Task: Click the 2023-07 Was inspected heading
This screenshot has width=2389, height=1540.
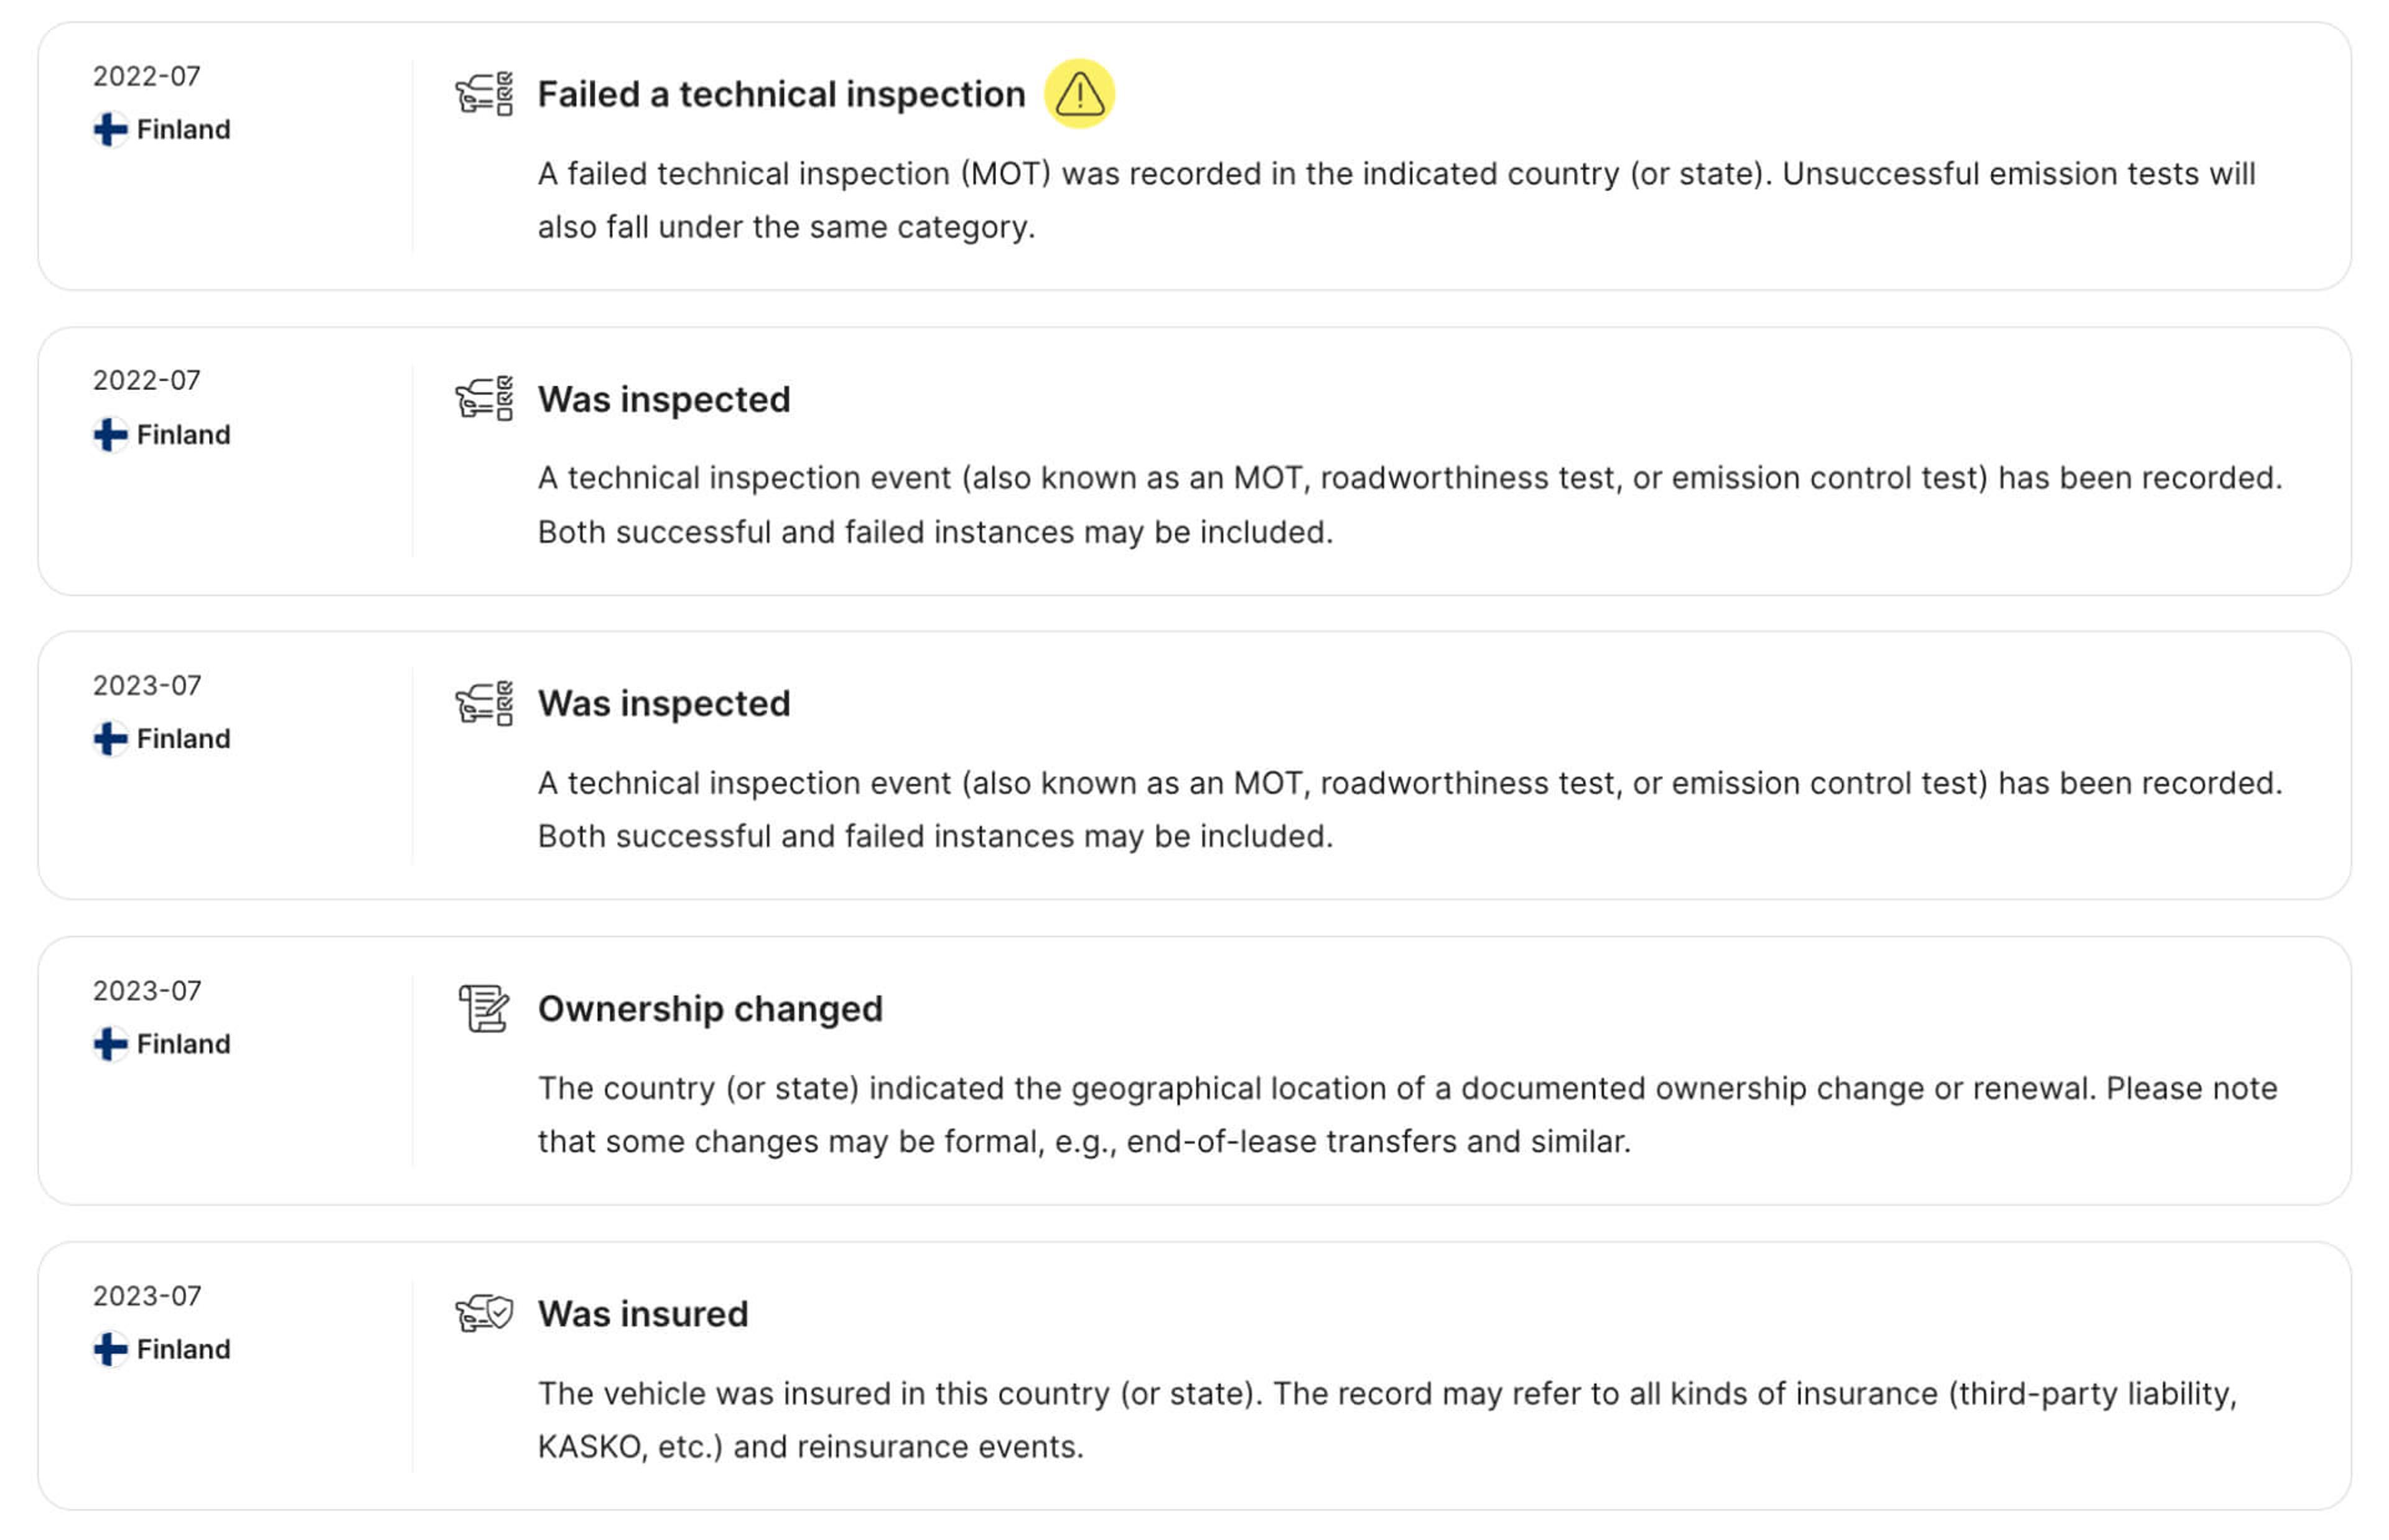Action: pyautogui.click(x=664, y=703)
